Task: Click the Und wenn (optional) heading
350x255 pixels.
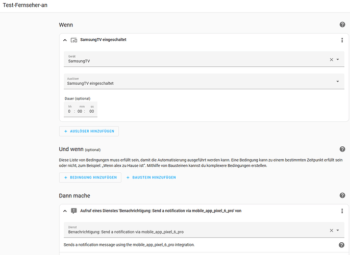Action: coord(80,149)
